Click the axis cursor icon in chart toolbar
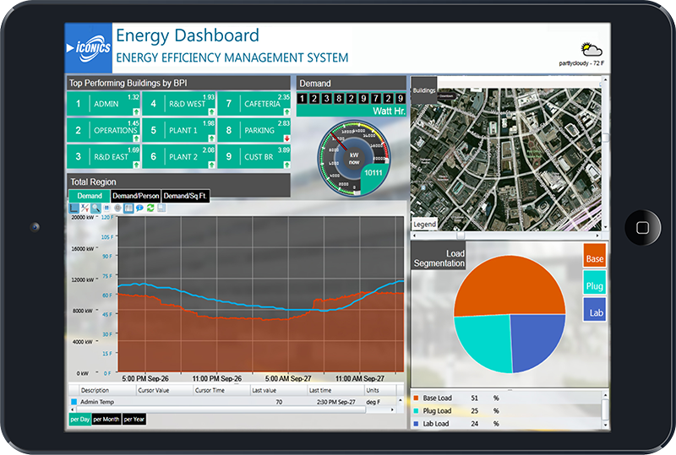Viewport: 676px width, 455px height. tap(74, 208)
